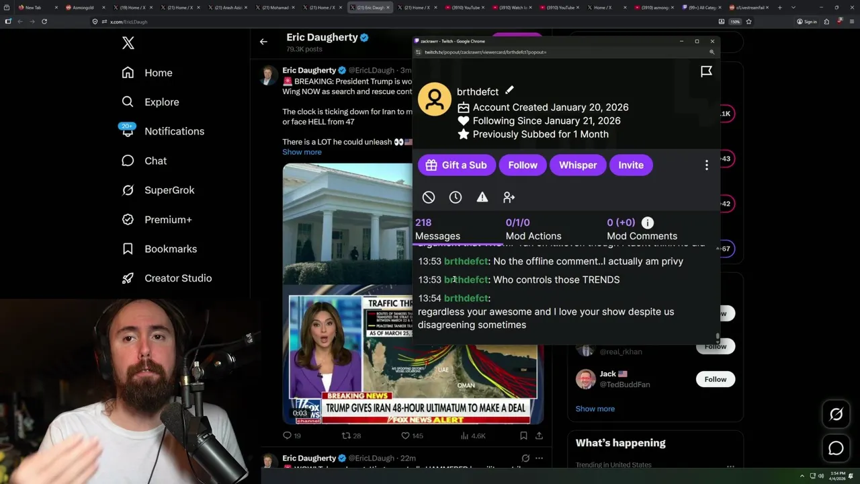
Task: Open the floating chat bubble button
Action: pos(836,448)
